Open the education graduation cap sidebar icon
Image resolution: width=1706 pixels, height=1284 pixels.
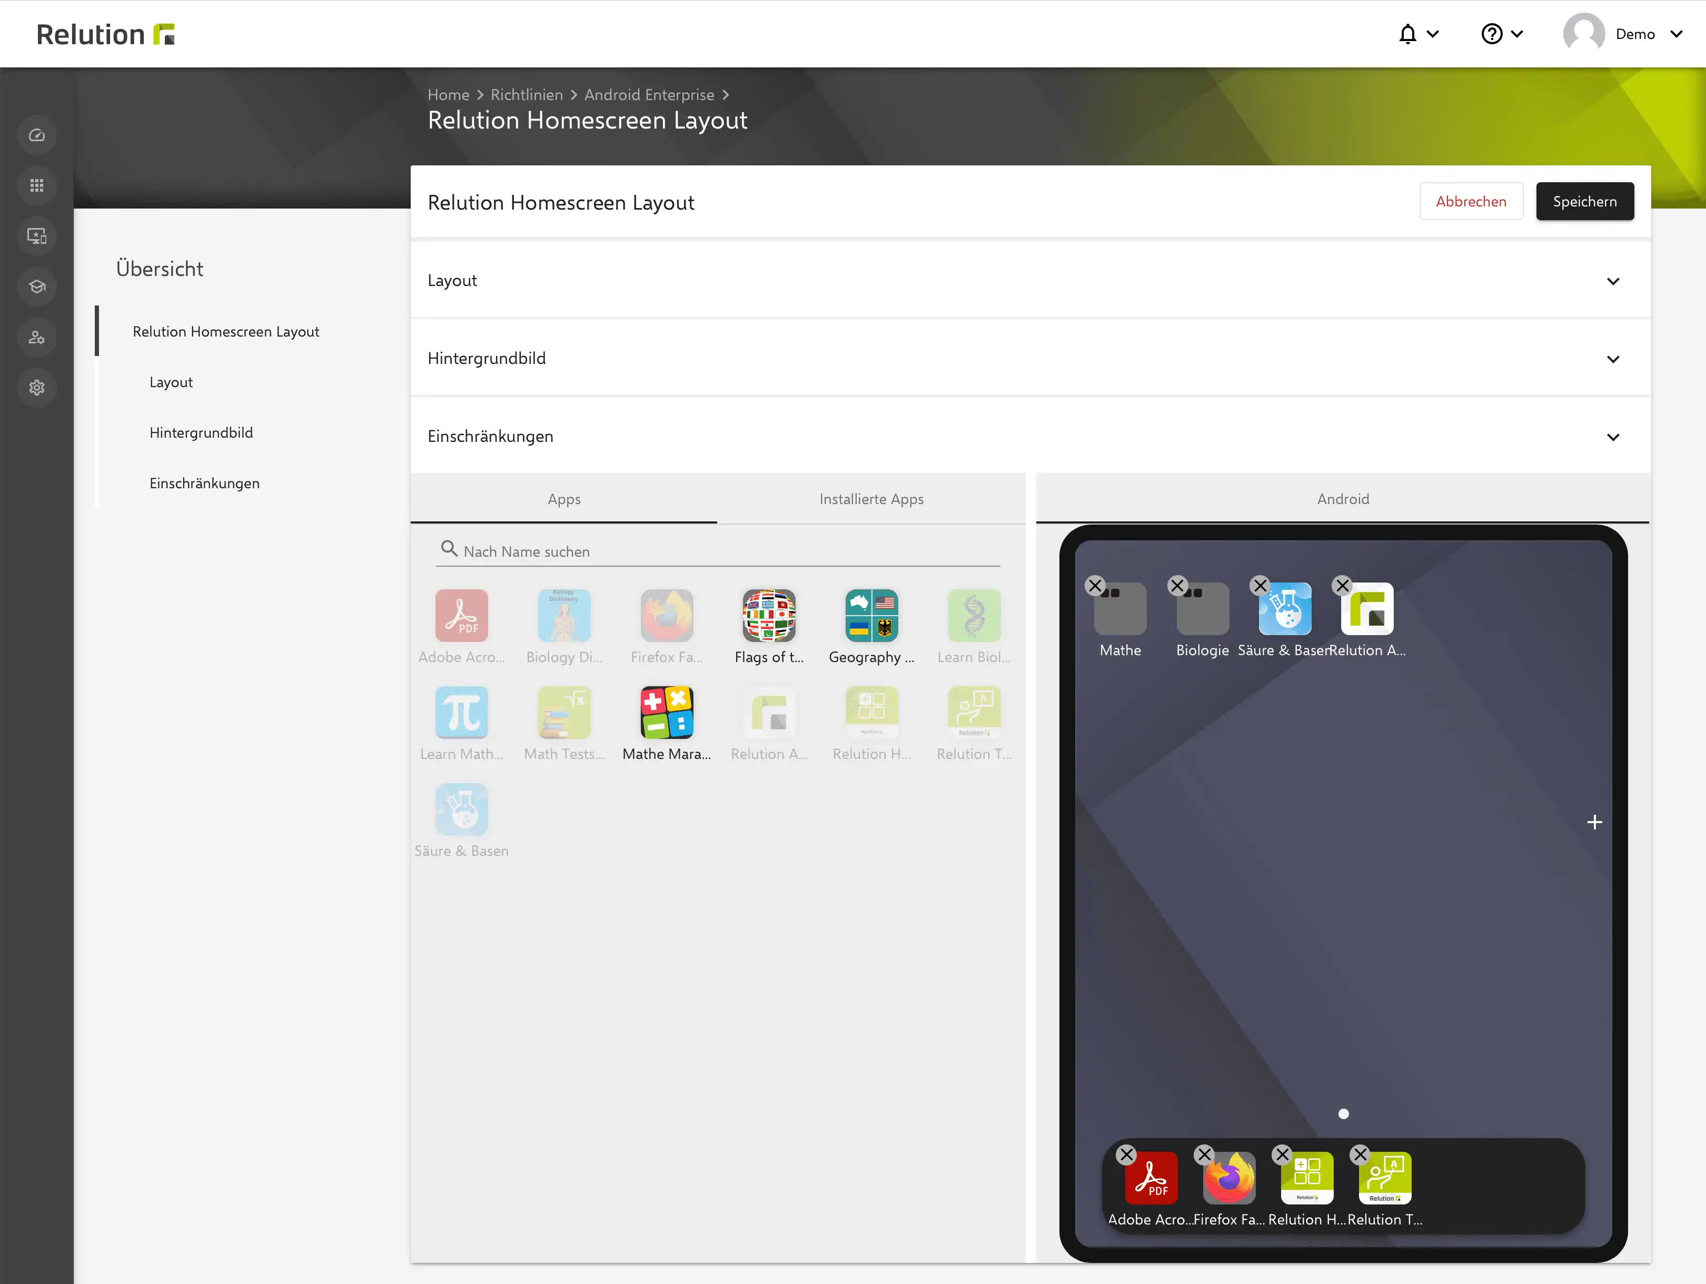pyautogui.click(x=37, y=287)
